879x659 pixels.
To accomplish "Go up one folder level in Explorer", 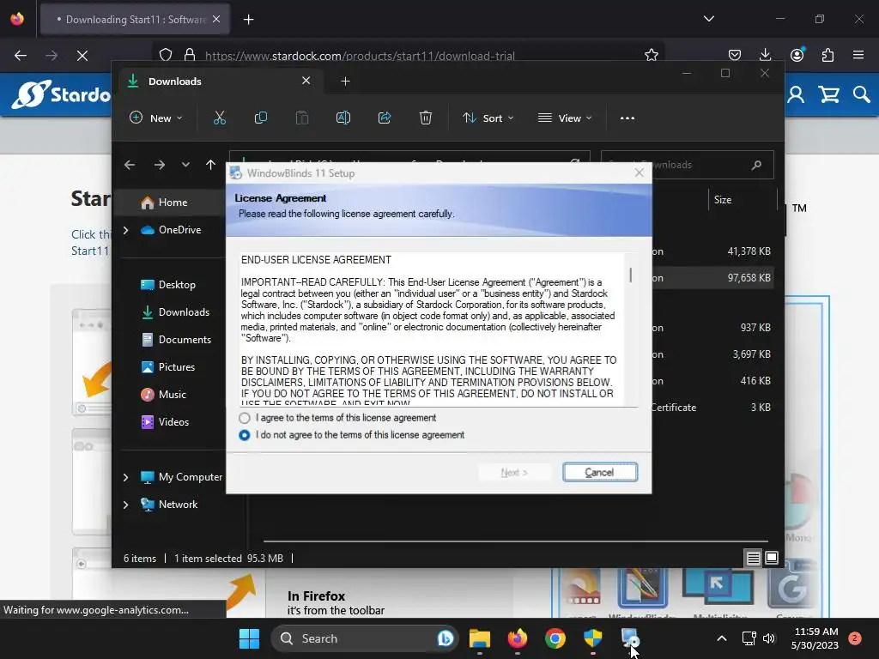I will (211, 165).
